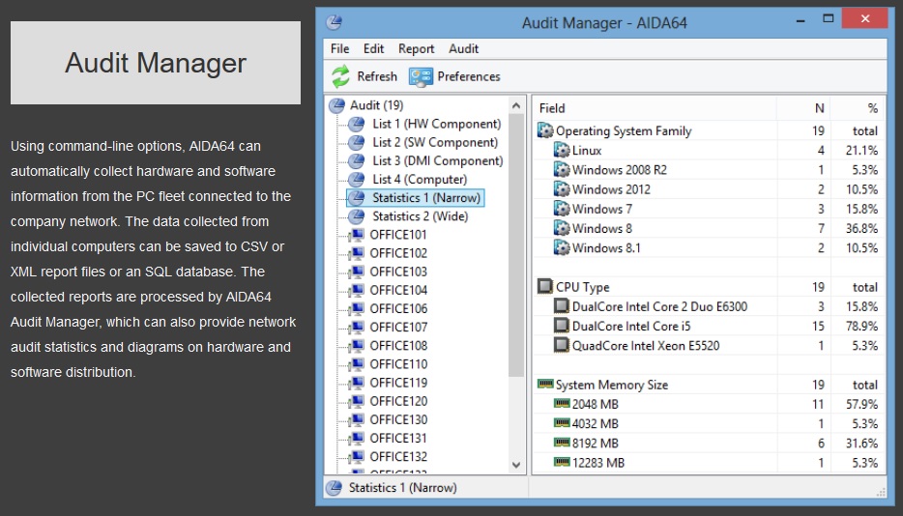Image resolution: width=903 pixels, height=516 pixels.
Task: Click the tree scrollbar up arrow
Action: (x=516, y=105)
